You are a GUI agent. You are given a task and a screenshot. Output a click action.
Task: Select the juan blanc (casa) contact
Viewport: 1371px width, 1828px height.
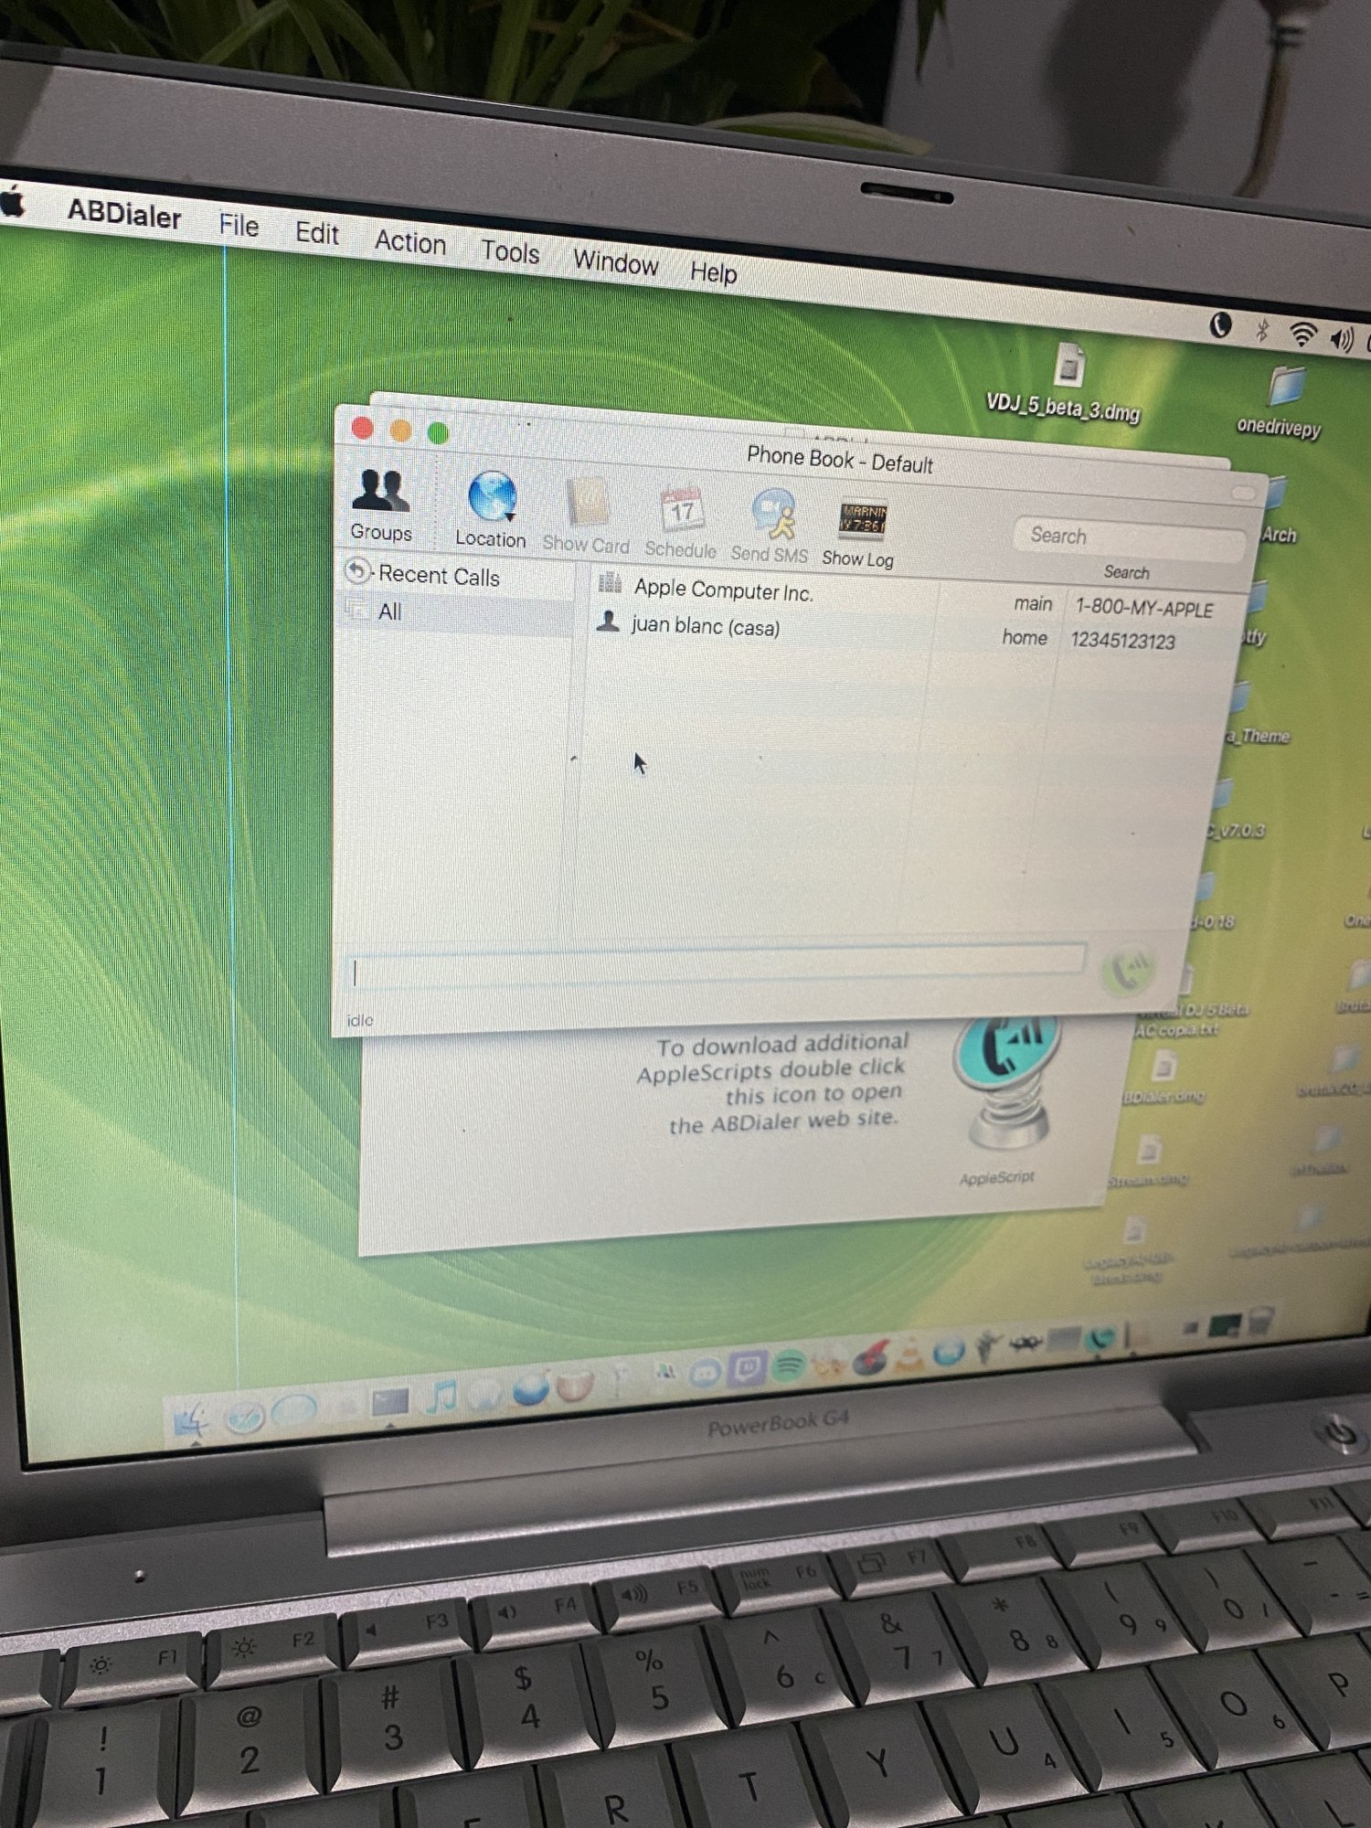tap(706, 626)
